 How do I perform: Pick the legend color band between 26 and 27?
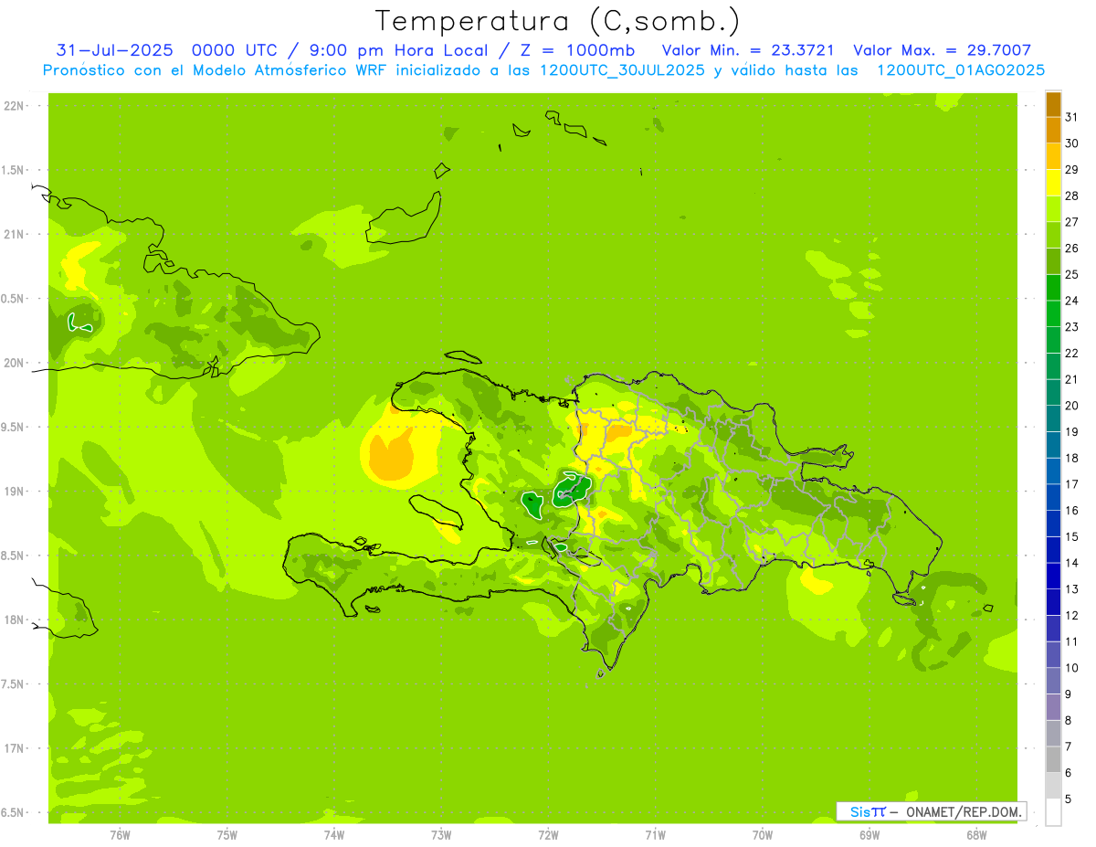[1053, 236]
